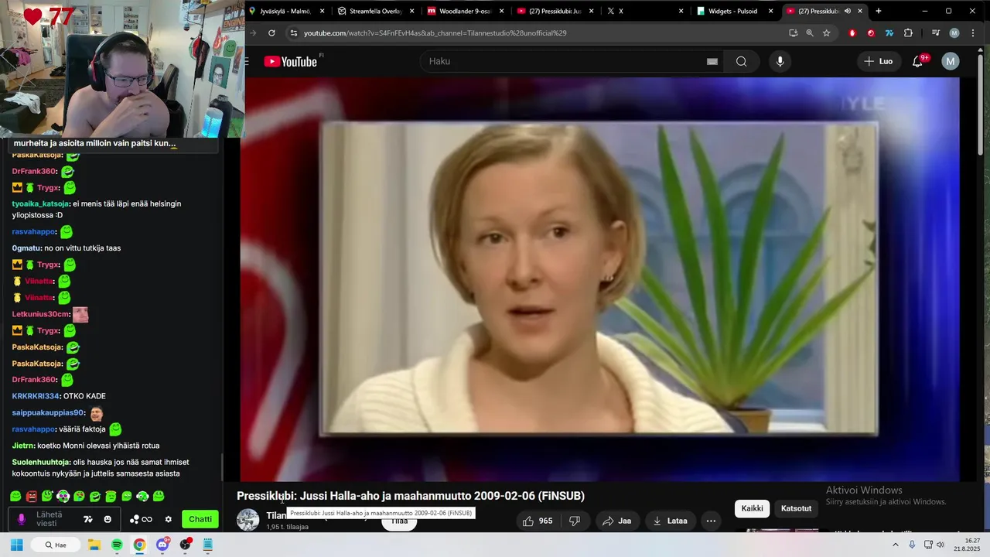This screenshot has height=557, width=990.
Task: Start voice search with microphone icon
Action: pyautogui.click(x=780, y=61)
